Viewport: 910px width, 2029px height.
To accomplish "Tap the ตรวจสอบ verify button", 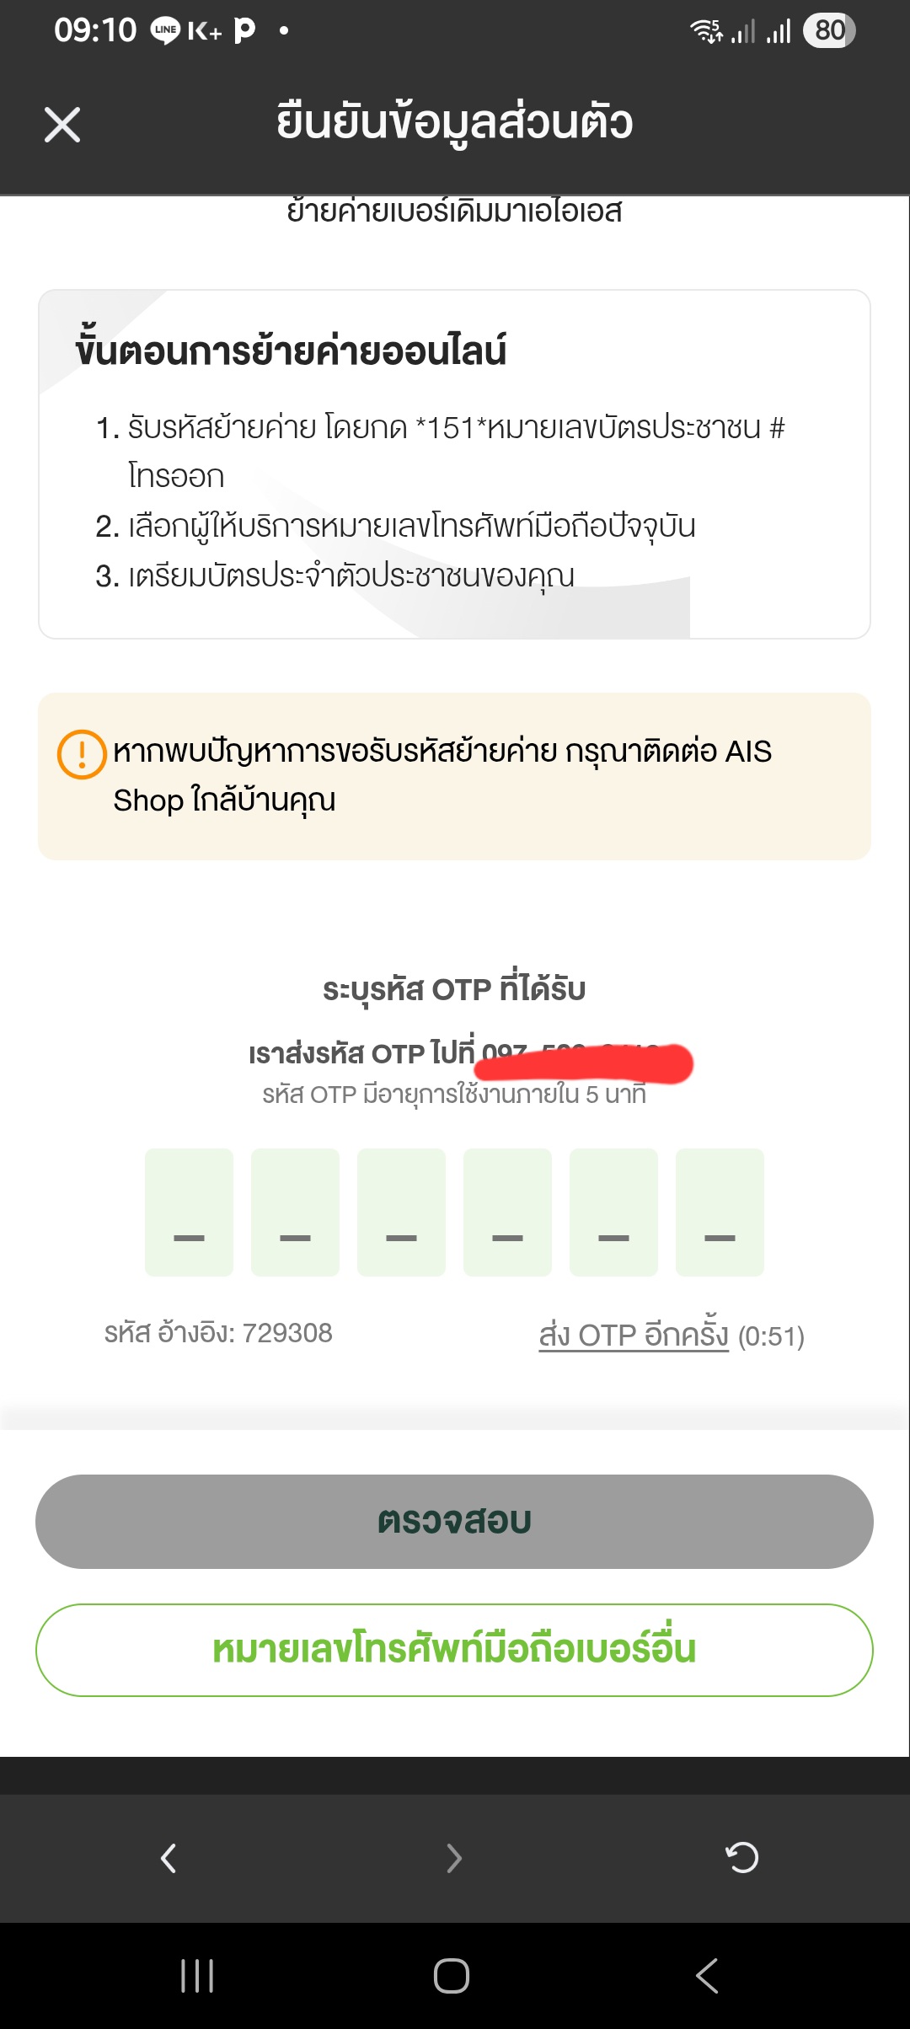I will (x=454, y=1521).
